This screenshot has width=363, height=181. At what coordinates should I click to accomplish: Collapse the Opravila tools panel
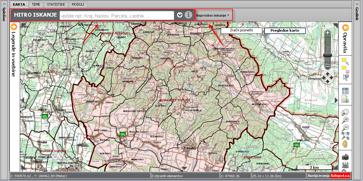[x=346, y=28]
